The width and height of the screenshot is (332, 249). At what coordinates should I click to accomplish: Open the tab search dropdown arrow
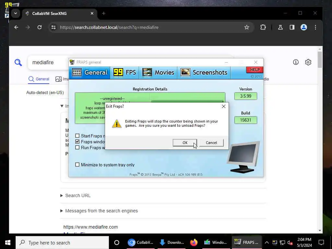[16, 13]
